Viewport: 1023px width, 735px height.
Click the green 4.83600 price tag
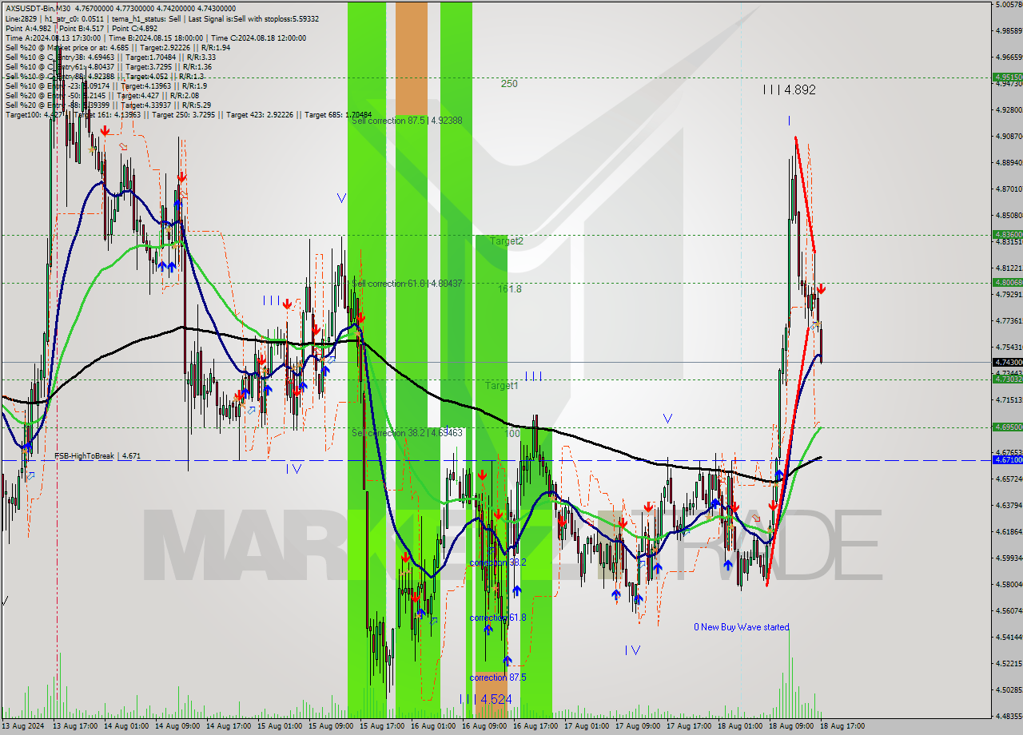(1007, 234)
